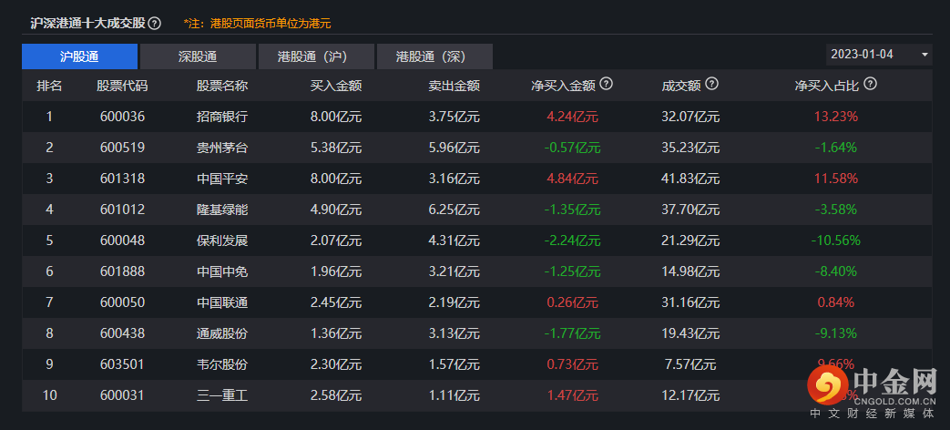Select the 中国联通 row name
Image resolution: width=950 pixels, height=430 pixels.
[x=222, y=302]
